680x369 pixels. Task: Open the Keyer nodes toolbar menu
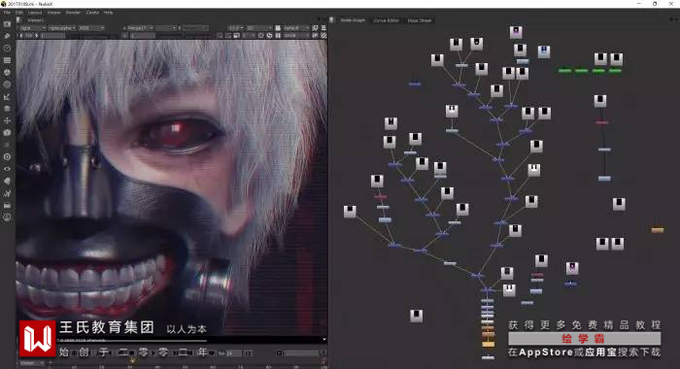(7, 97)
